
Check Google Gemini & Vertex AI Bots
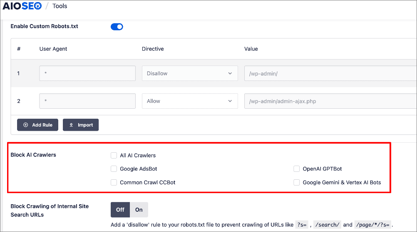click(x=297, y=183)
